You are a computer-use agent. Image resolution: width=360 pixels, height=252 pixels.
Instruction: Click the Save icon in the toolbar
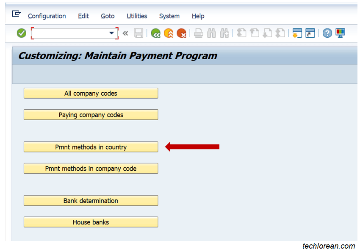pyautogui.click(x=138, y=33)
